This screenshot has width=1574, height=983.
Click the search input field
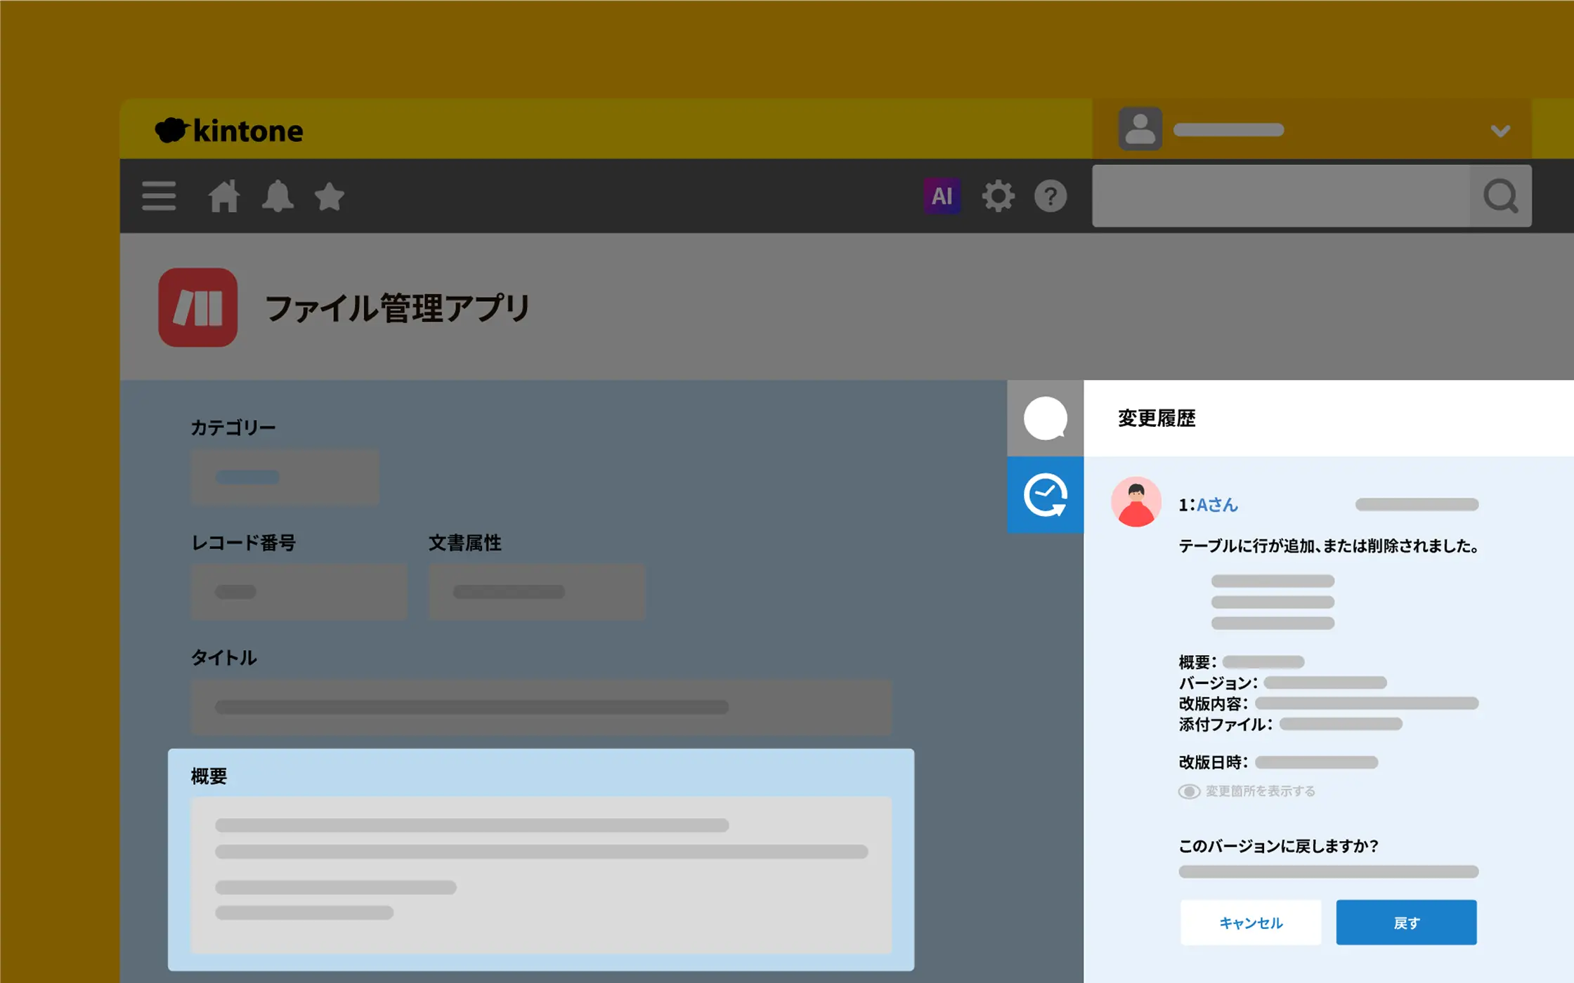pos(1280,196)
